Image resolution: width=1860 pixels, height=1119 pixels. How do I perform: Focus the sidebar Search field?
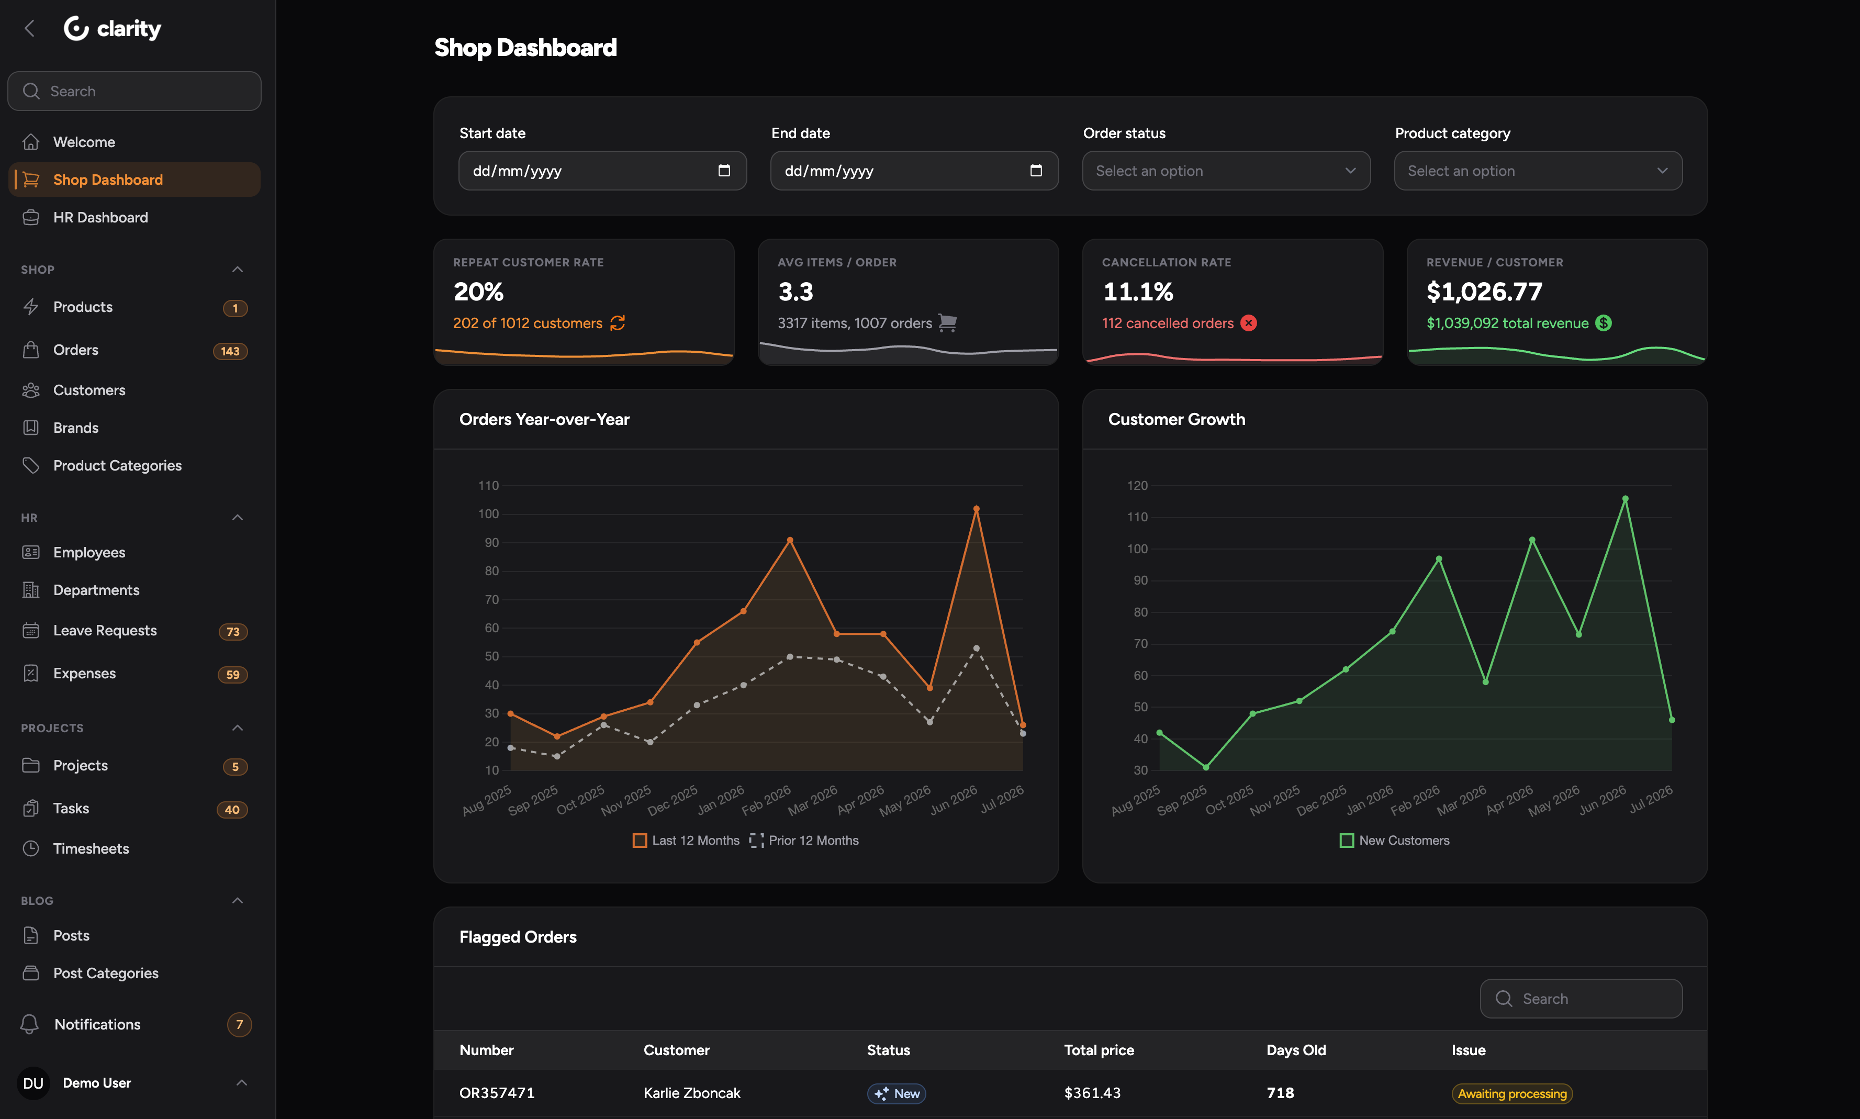point(134,91)
